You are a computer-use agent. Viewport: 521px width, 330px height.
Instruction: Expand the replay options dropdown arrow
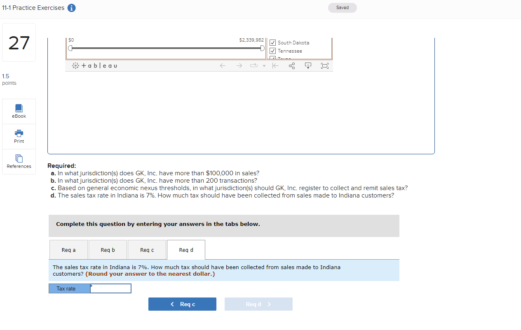pos(264,66)
